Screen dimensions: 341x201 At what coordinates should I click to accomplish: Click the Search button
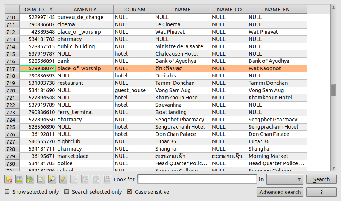click(321, 179)
